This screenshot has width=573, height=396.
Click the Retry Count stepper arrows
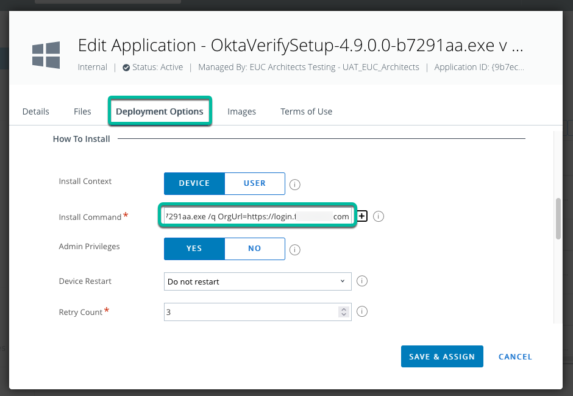click(x=344, y=312)
